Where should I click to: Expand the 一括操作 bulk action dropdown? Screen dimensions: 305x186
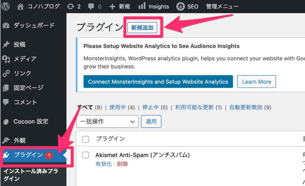[107, 122]
